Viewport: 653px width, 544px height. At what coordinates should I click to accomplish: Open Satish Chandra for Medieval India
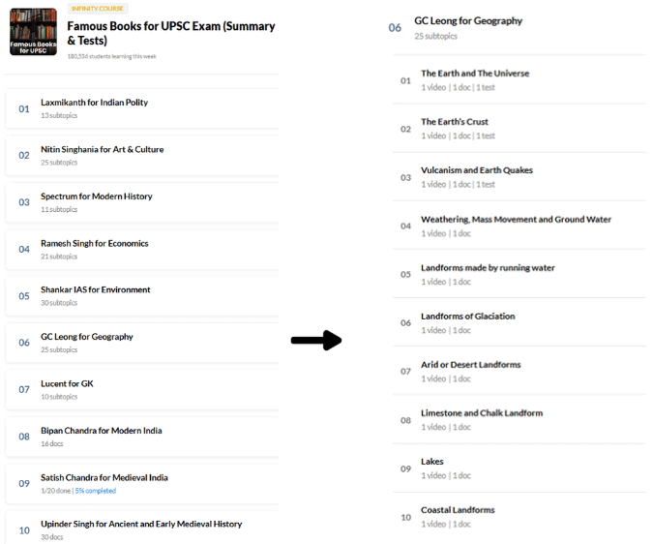pyautogui.click(x=142, y=484)
